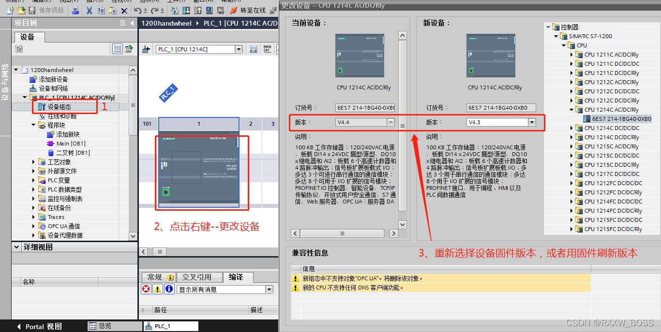Click the Start simulation icon
Screen dimensions: 661x332
point(210,10)
